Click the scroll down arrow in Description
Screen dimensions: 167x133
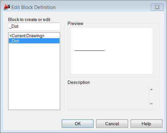tap(151, 104)
